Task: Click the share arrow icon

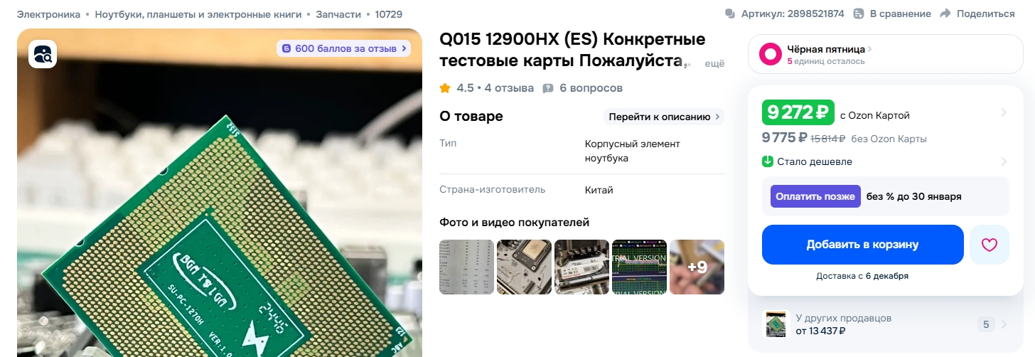Action: pyautogui.click(x=945, y=14)
